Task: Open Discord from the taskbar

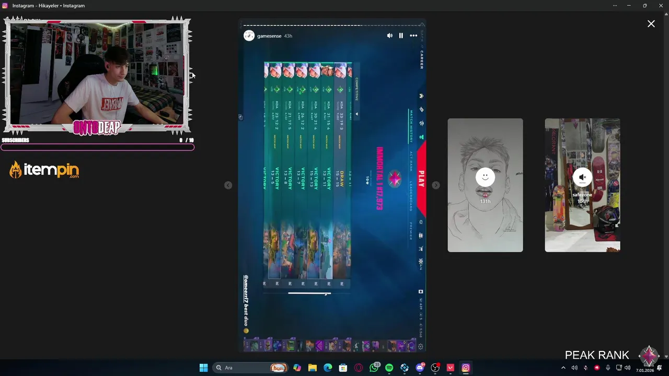Action: (x=420, y=368)
